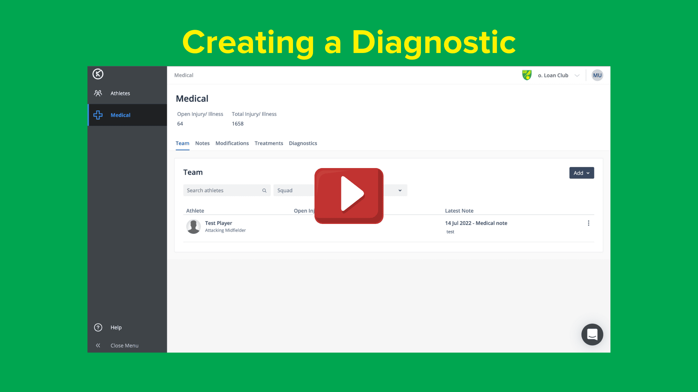
Task: Click Total Injury/ Illness count 1658
Action: (238, 124)
